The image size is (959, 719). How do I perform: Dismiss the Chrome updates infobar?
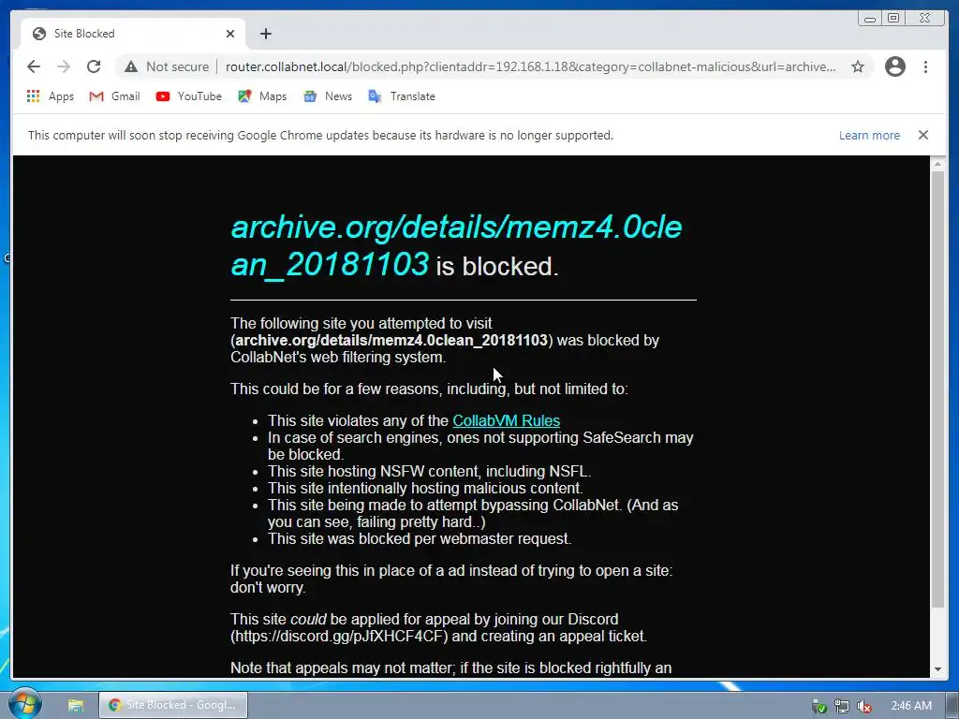922,135
